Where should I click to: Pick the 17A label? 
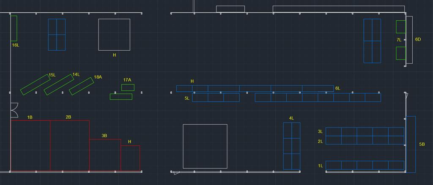pyautogui.click(x=127, y=80)
